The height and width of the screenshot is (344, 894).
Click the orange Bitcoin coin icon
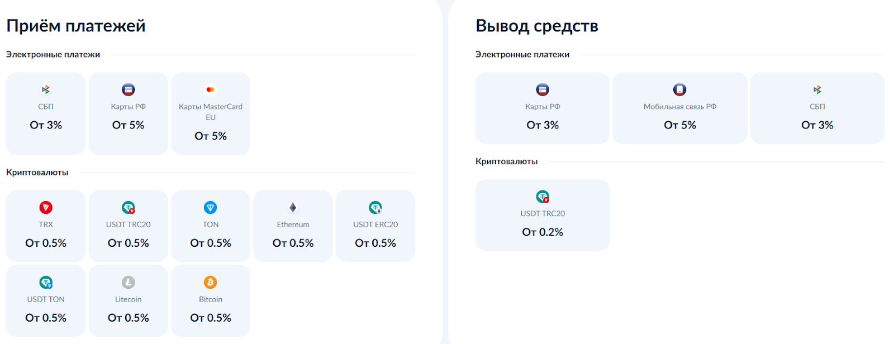point(211,283)
